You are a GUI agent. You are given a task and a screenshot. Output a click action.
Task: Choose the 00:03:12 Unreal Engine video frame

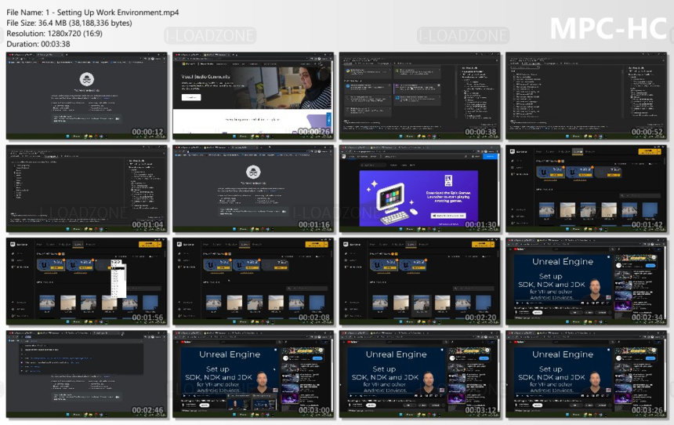click(419, 374)
